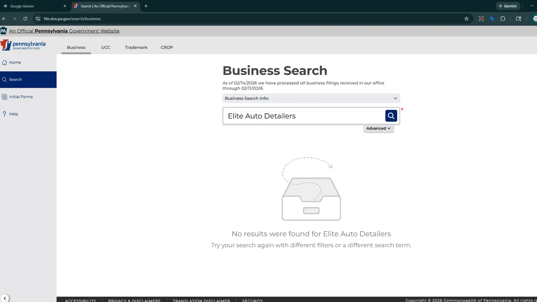
Task: Click the Home icon in the sidebar
Action: [x=4, y=62]
